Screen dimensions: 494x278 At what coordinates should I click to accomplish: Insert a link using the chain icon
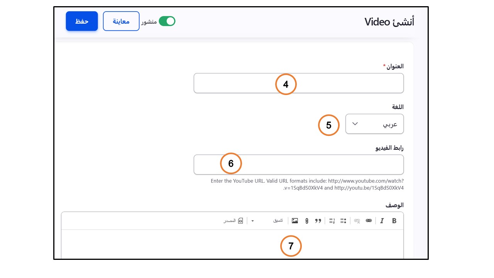369,221
